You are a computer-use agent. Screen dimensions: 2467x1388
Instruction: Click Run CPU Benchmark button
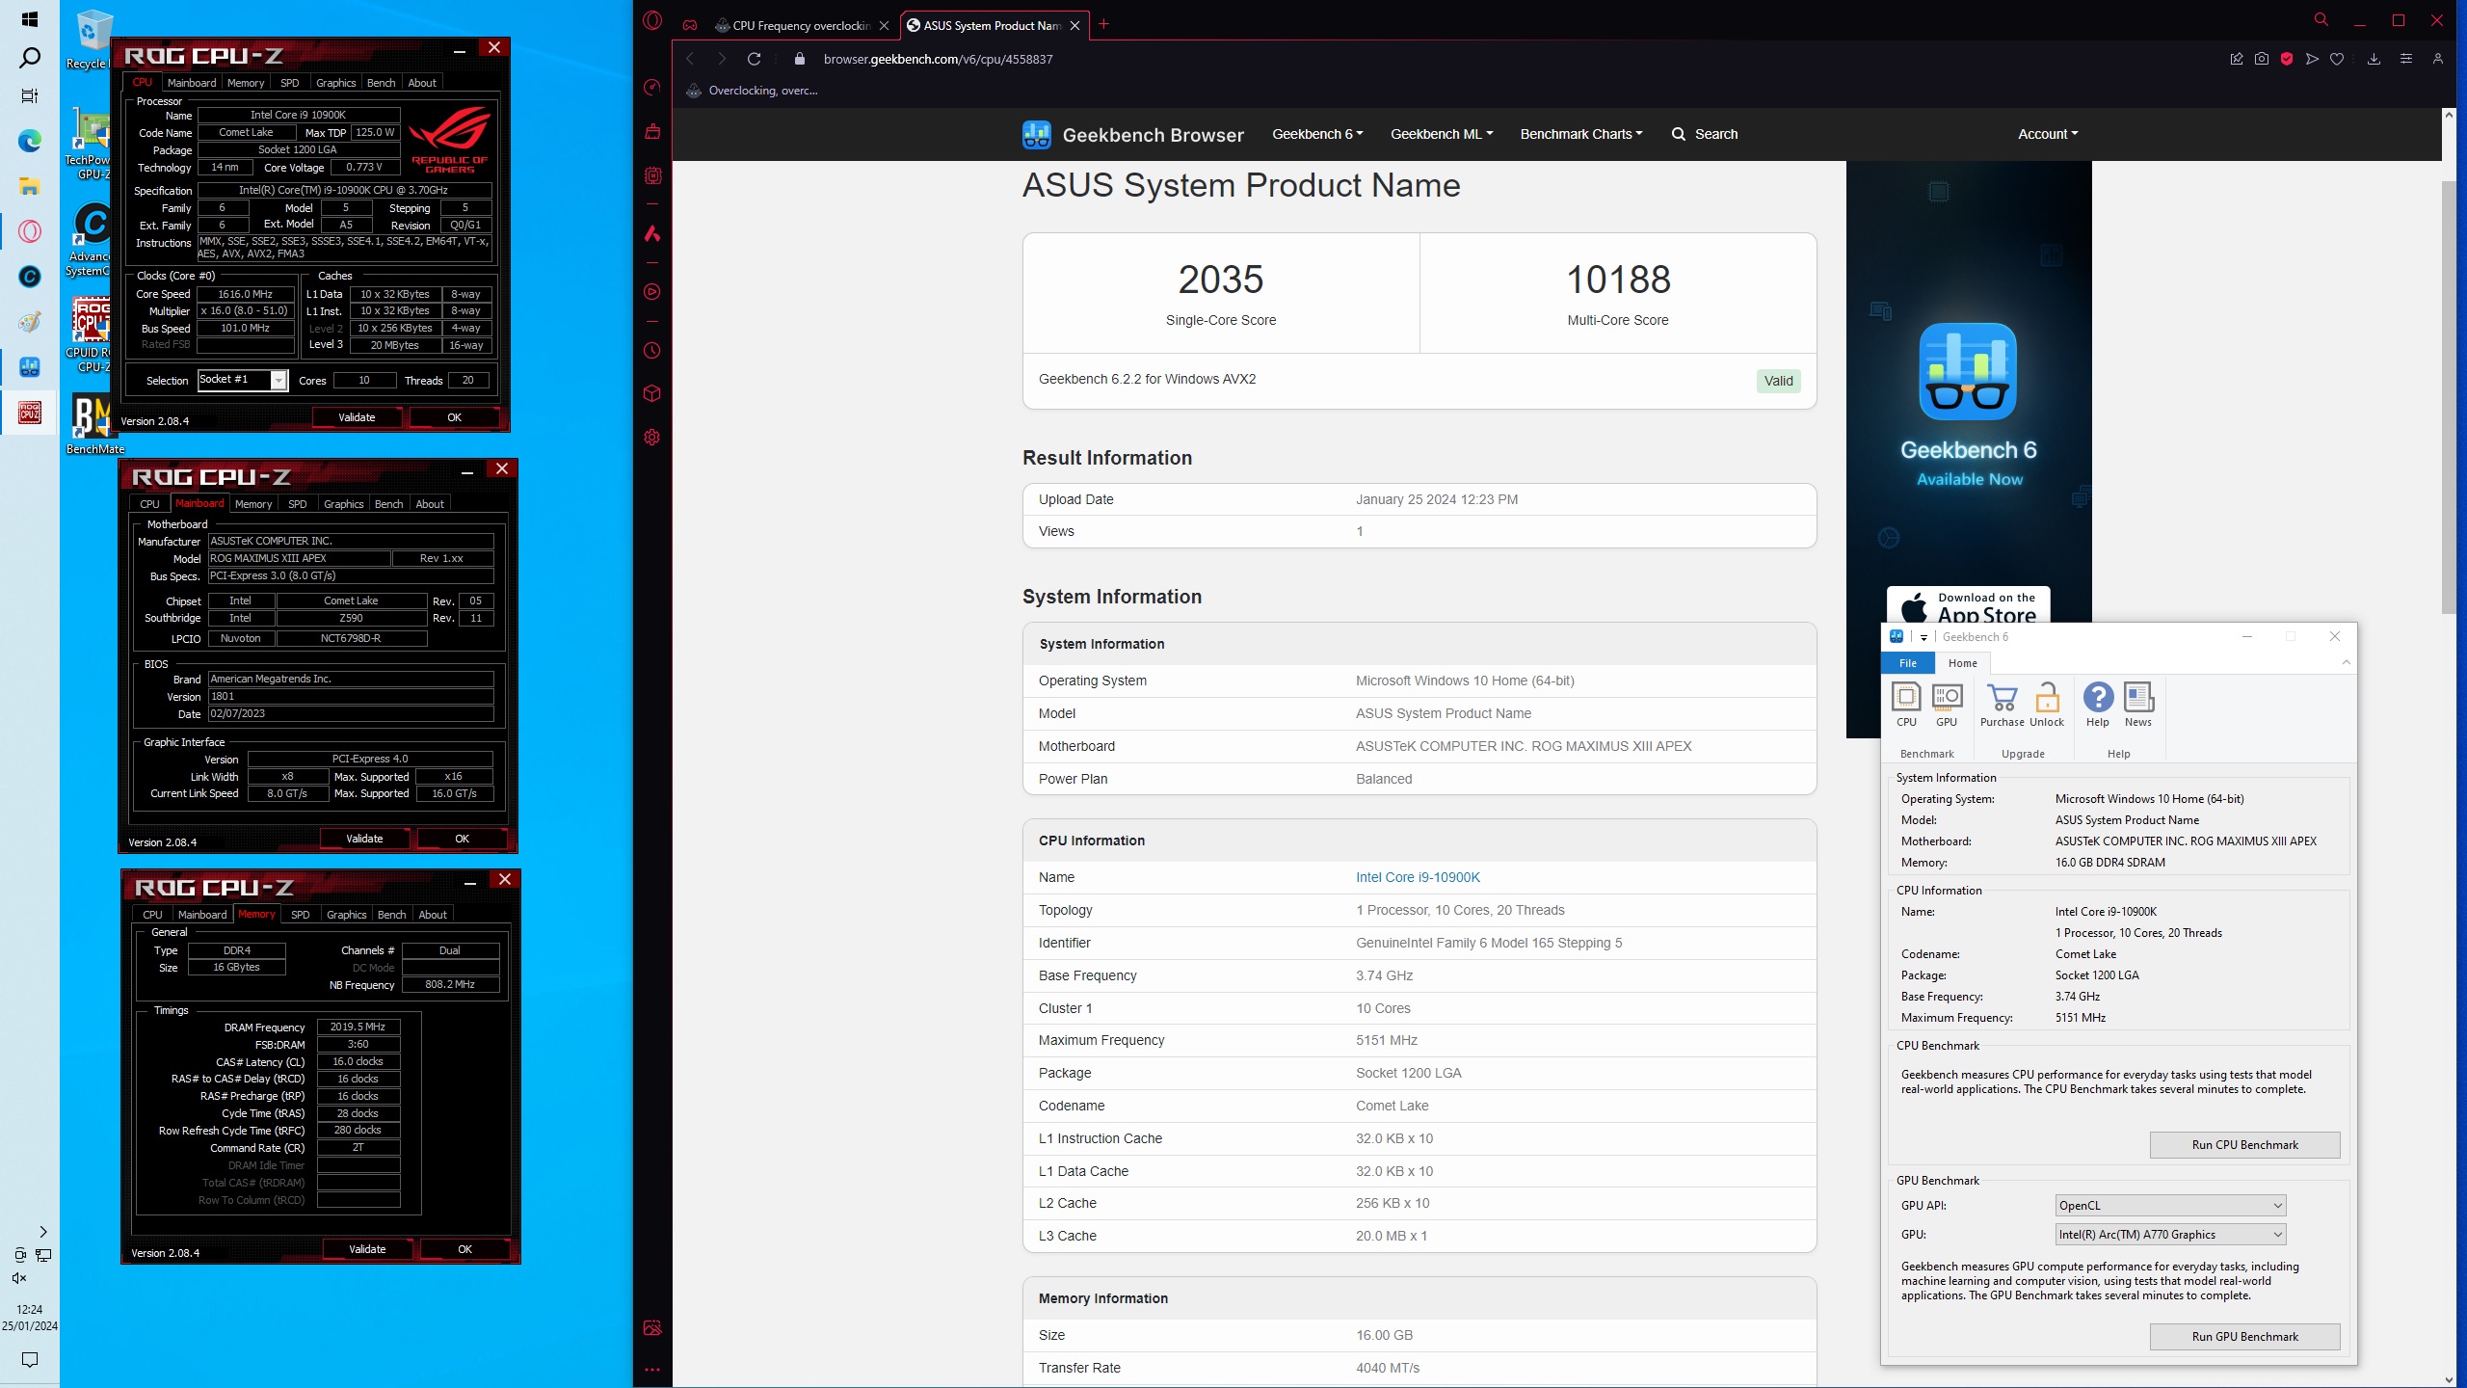pyautogui.click(x=2244, y=1145)
